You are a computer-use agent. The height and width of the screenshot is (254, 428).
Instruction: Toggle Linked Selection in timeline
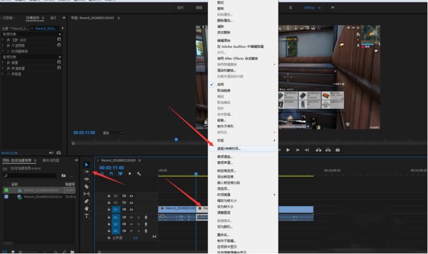120,174
